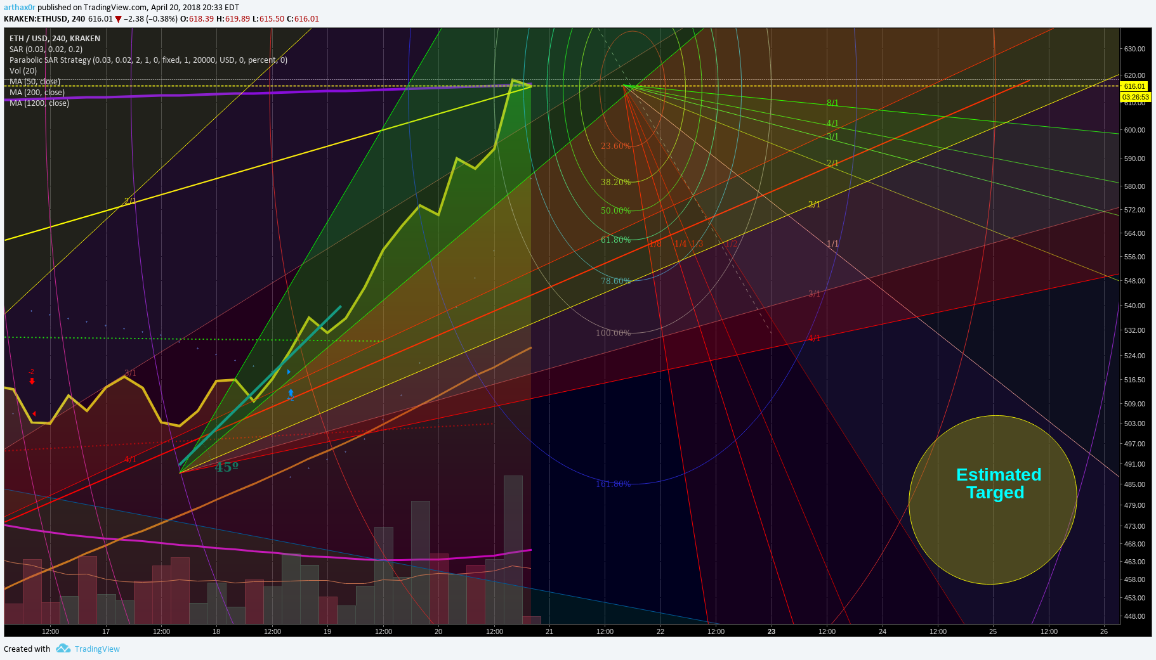
Task: Click the 03:26:53 bar countdown label
Action: [x=1135, y=97]
